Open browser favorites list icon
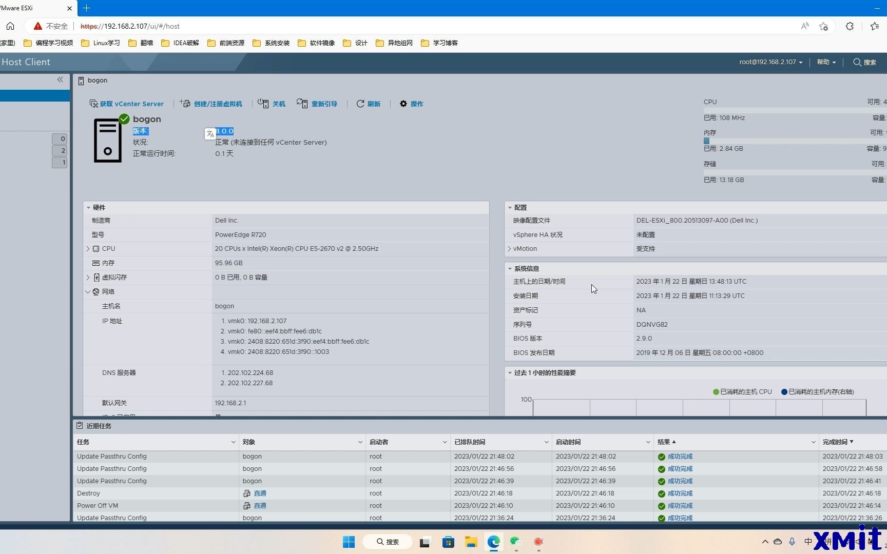Image resolution: width=887 pixels, height=554 pixels. point(875,26)
